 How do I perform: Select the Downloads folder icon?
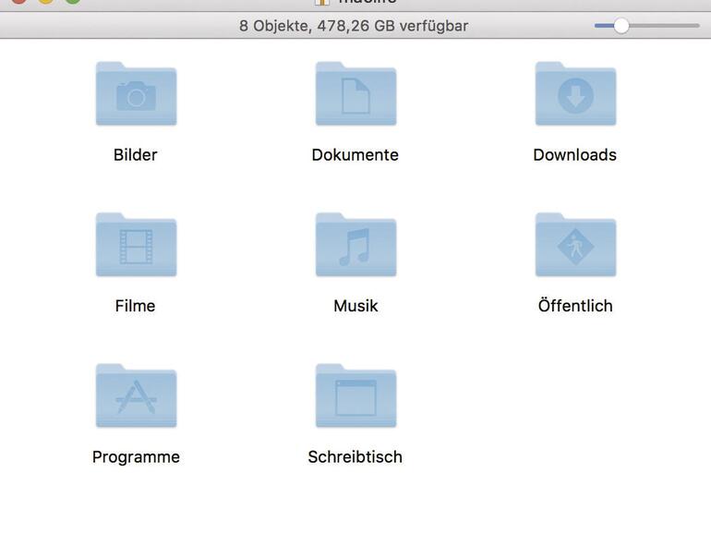click(x=575, y=94)
